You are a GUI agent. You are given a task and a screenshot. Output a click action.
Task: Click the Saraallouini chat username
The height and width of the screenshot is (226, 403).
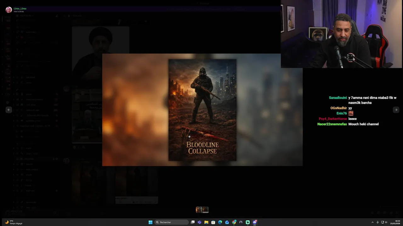(x=338, y=98)
